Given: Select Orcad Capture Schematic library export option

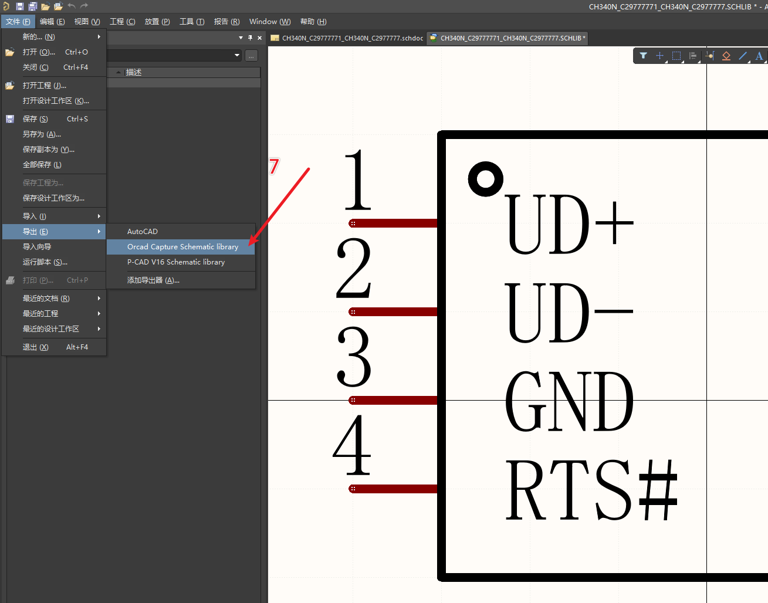Looking at the screenshot, I should 181,247.
